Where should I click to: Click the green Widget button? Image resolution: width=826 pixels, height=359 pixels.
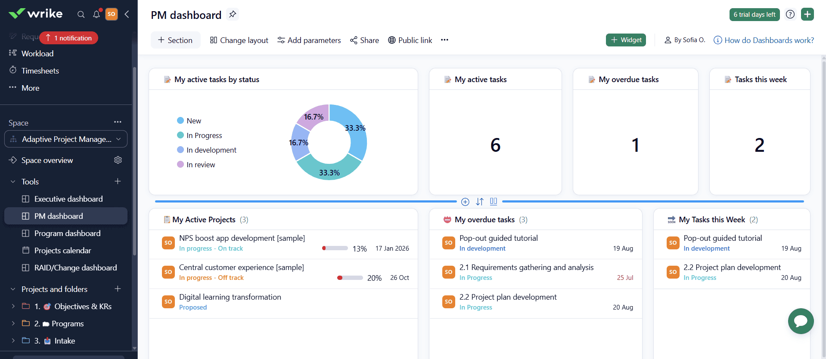626,40
